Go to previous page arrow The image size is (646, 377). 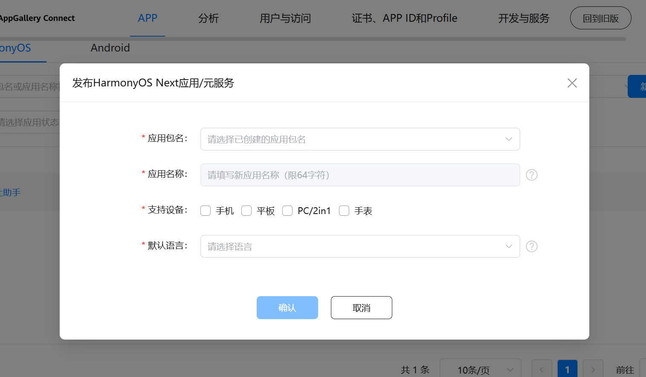tap(542, 369)
